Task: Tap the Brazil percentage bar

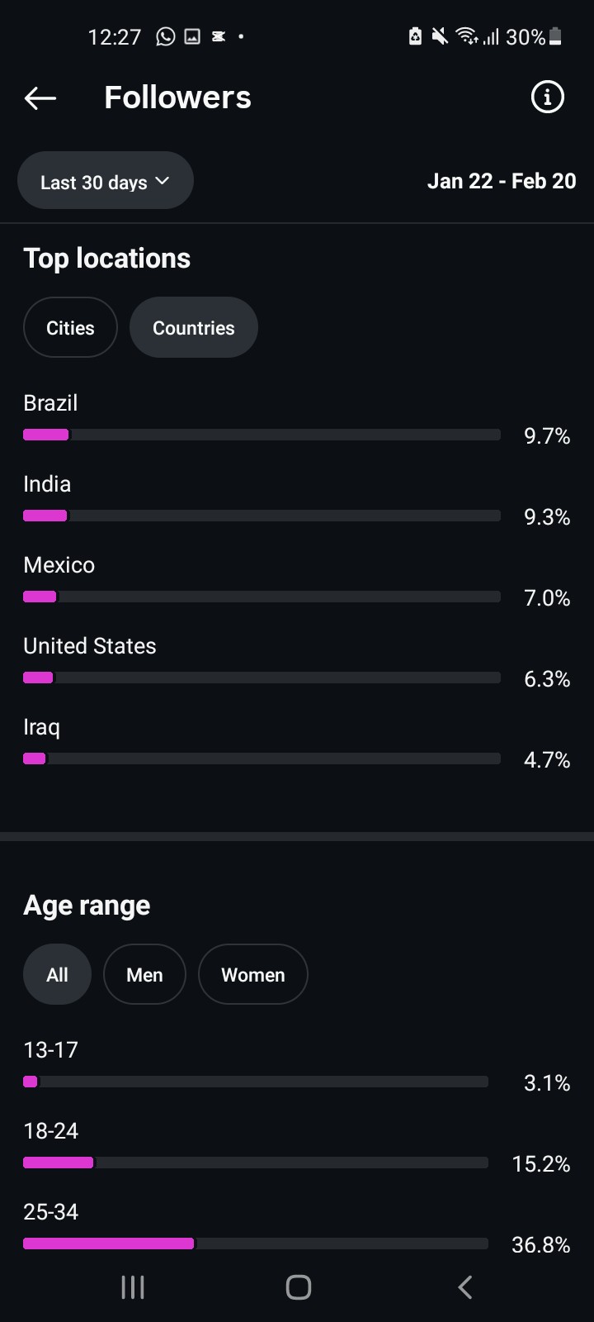Action: (x=262, y=435)
